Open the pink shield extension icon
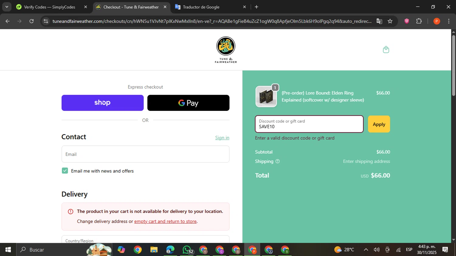456x256 pixels. (406, 21)
